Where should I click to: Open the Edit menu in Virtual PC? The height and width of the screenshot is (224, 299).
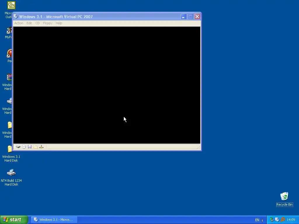tap(29, 23)
